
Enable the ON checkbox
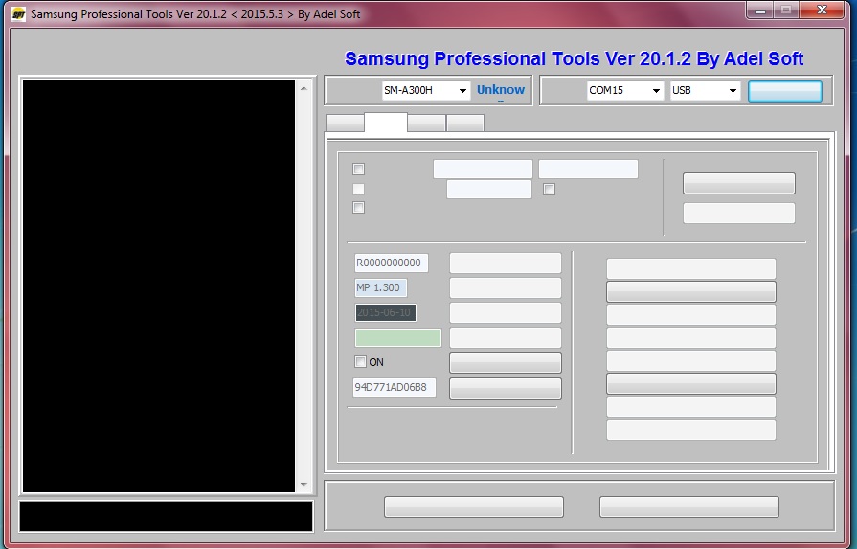[360, 362]
